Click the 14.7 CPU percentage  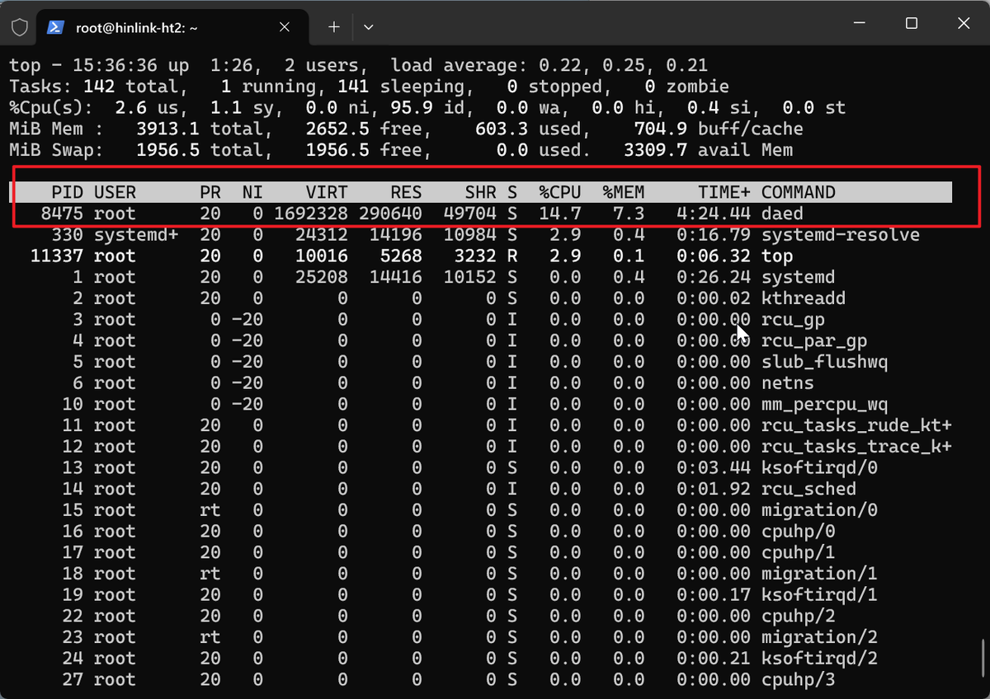click(x=560, y=213)
